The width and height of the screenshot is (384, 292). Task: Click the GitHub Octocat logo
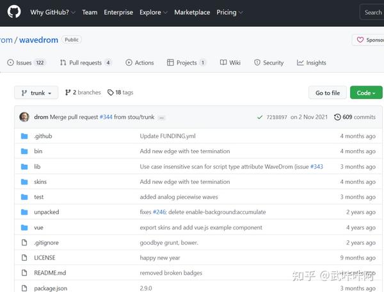[x=14, y=12]
